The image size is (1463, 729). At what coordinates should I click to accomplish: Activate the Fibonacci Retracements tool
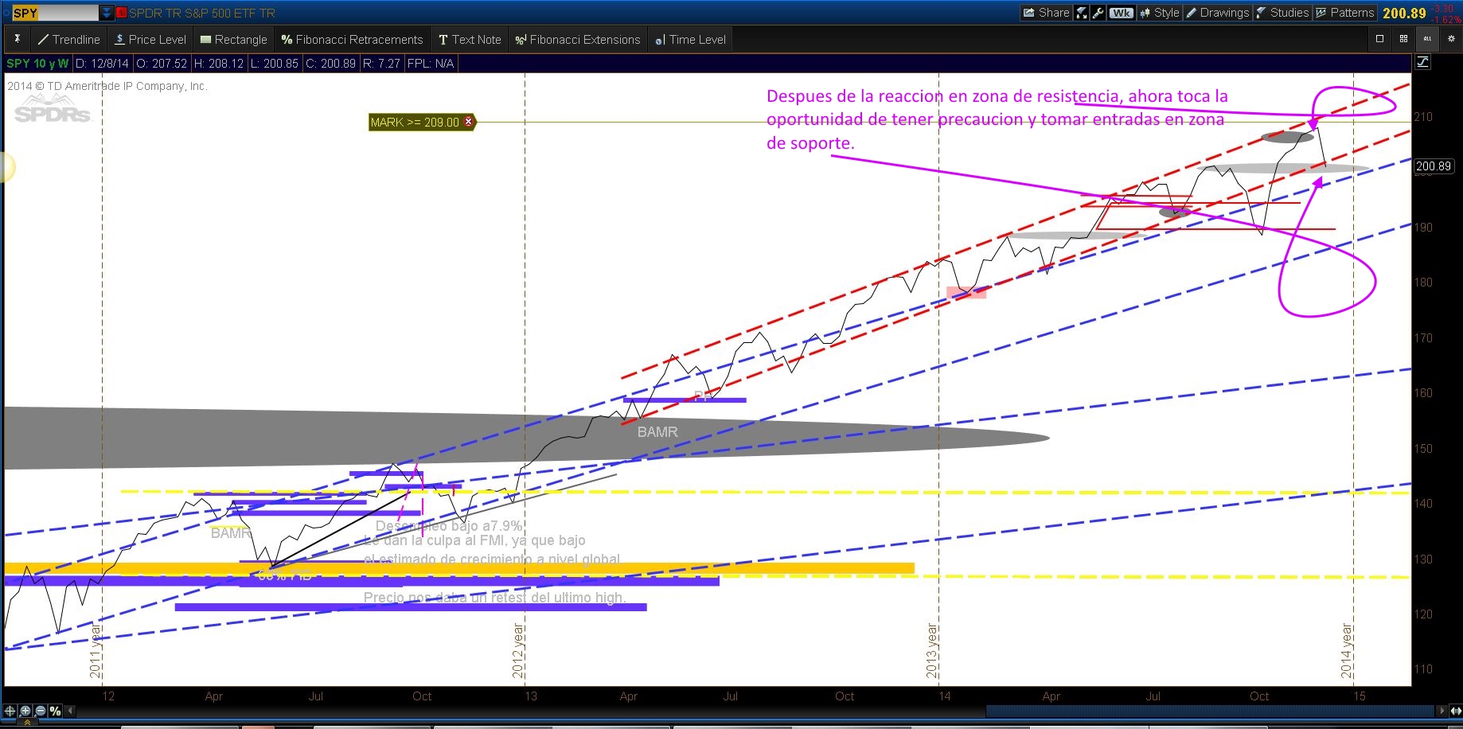[x=352, y=40]
